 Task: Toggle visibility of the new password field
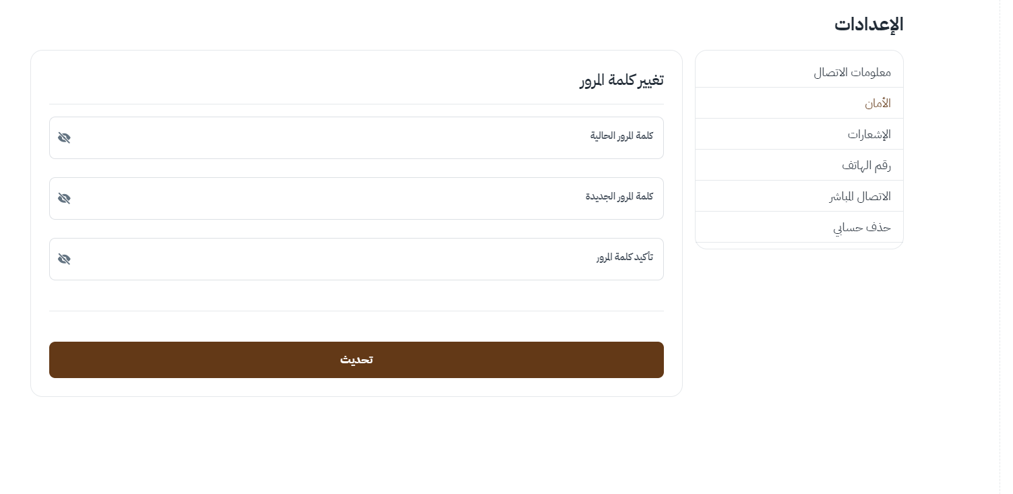[x=64, y=199]
